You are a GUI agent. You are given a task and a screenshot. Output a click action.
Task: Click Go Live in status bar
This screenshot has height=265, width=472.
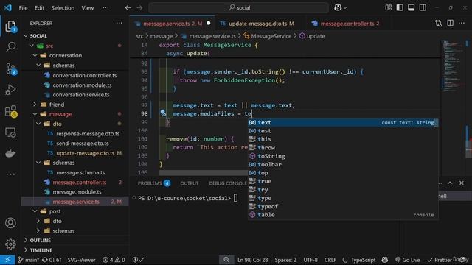408,260
